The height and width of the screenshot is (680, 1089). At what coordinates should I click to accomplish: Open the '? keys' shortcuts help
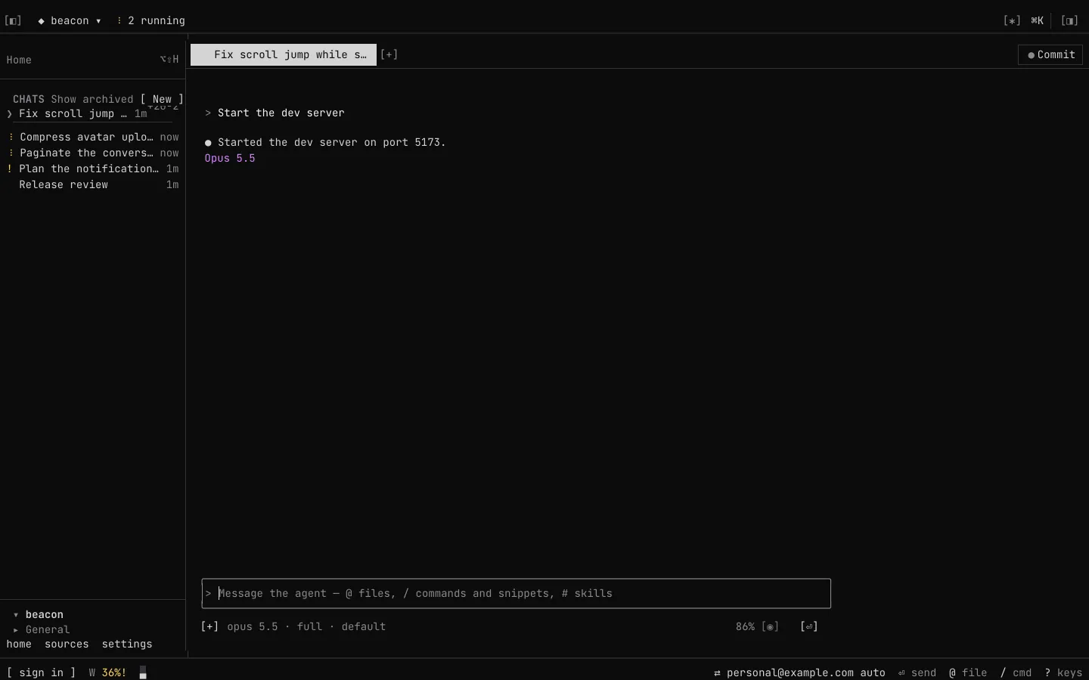[1063, 672]
